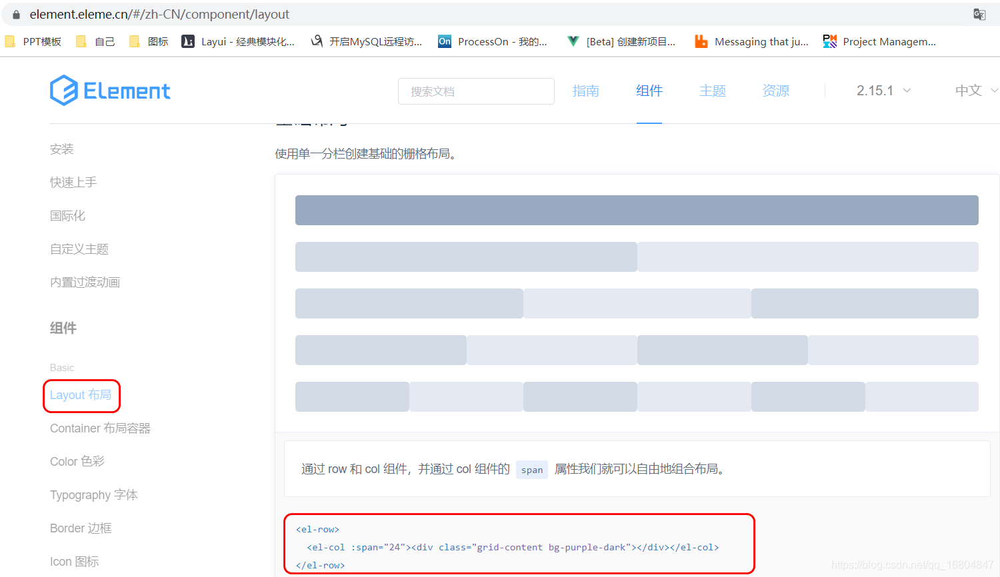The width and height of the screenshot is (1000, 577).
Task: Select Typography 字体 in the sidebar
Action: [94, 495]
